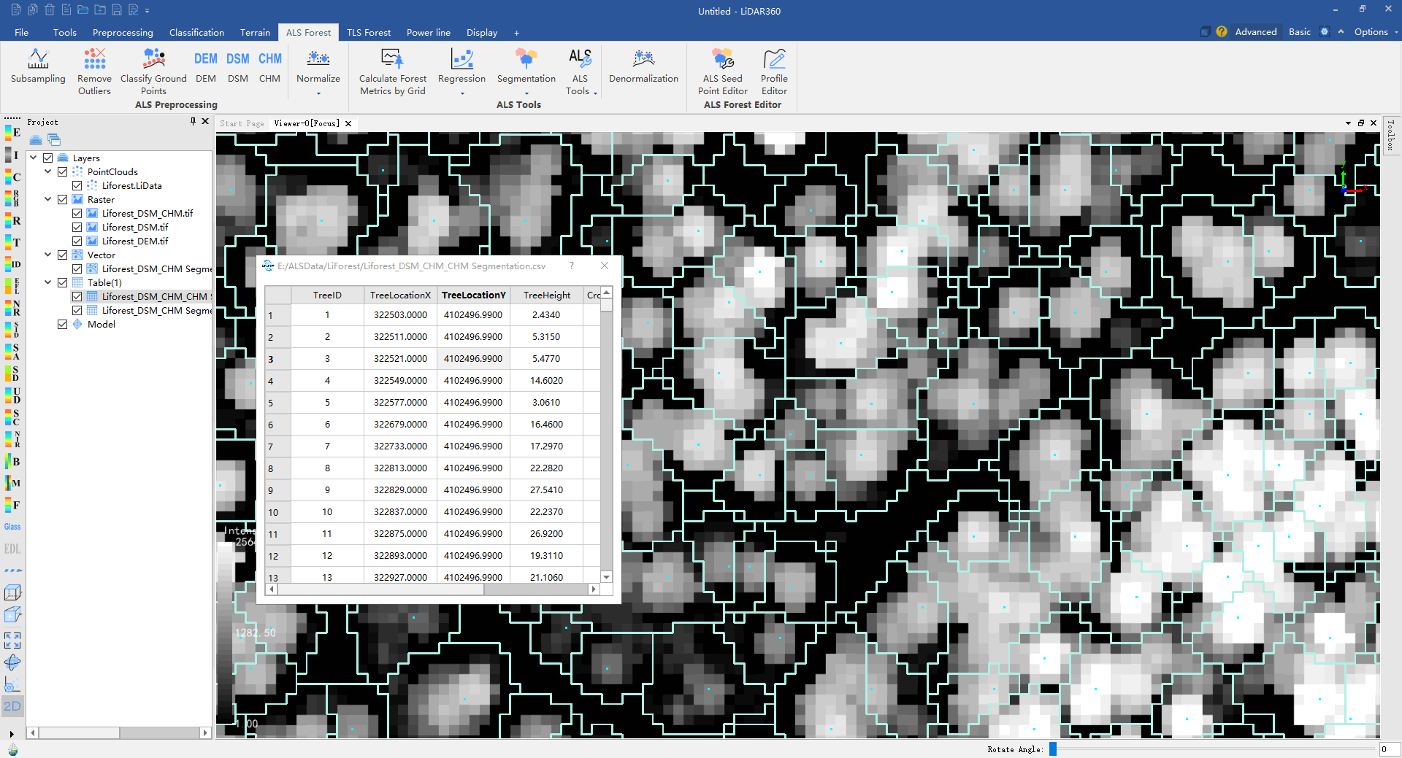Viewport: 1402px width, 758px height.
Task: Toggle Liforest_DSM.tif checkbox
Action: [x=77, y=228]
